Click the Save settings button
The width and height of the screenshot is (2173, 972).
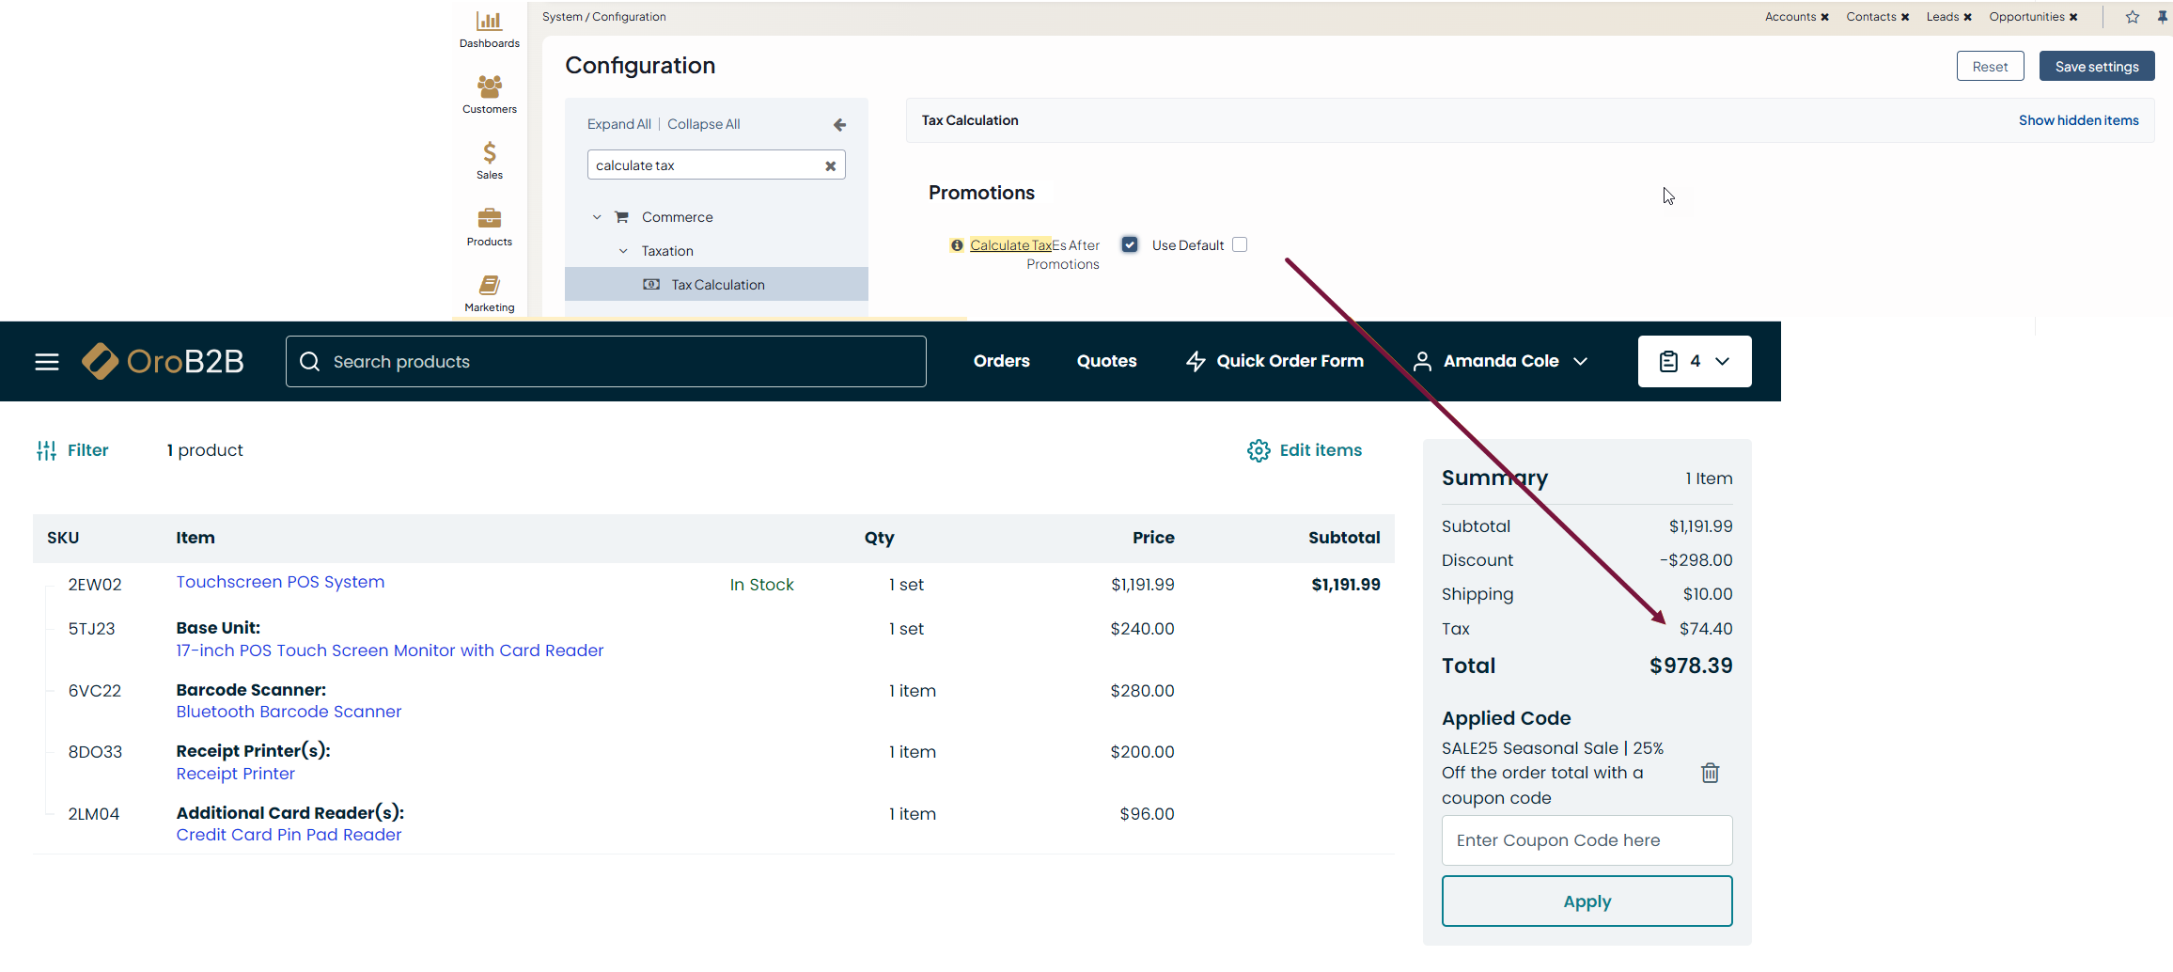2096,67
